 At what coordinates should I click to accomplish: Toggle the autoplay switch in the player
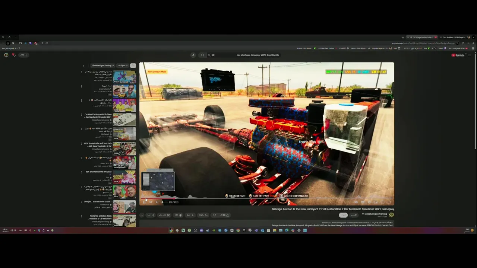point(356,202)
